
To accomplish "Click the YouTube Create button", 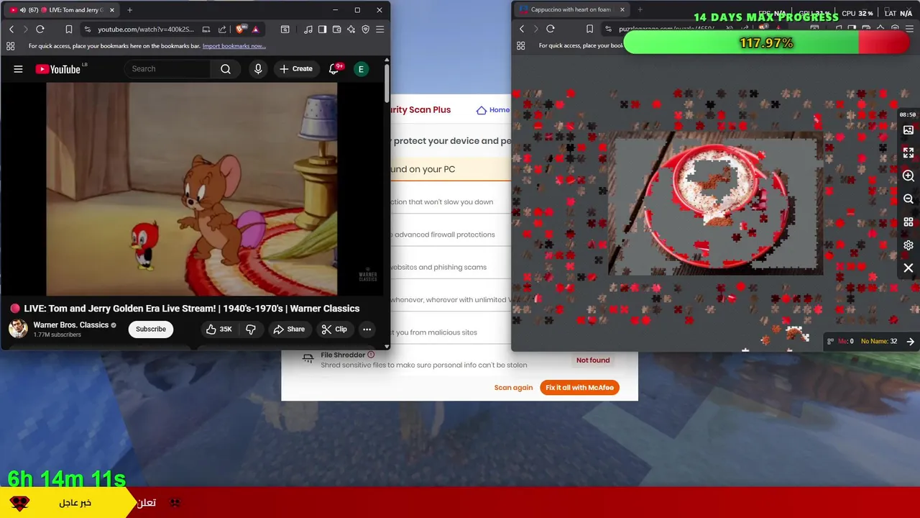I will pyautogui.click(x=296, y=69).
